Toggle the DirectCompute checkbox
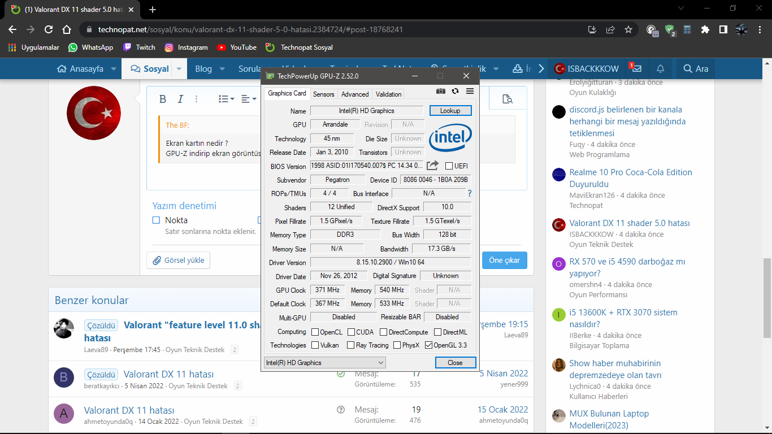772x434 pixels. [x=383, y=332]
